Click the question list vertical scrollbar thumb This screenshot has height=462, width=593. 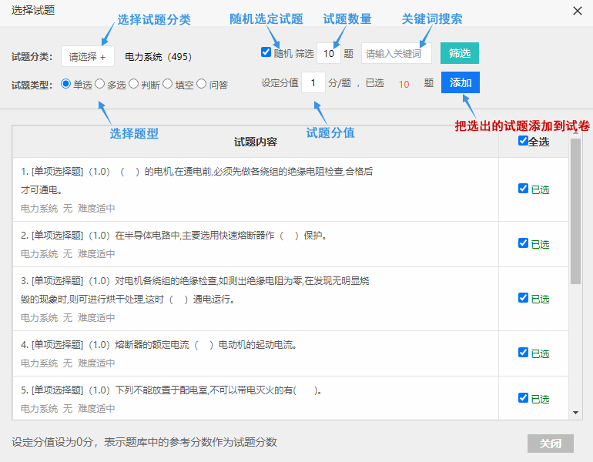tap(575, 211)
